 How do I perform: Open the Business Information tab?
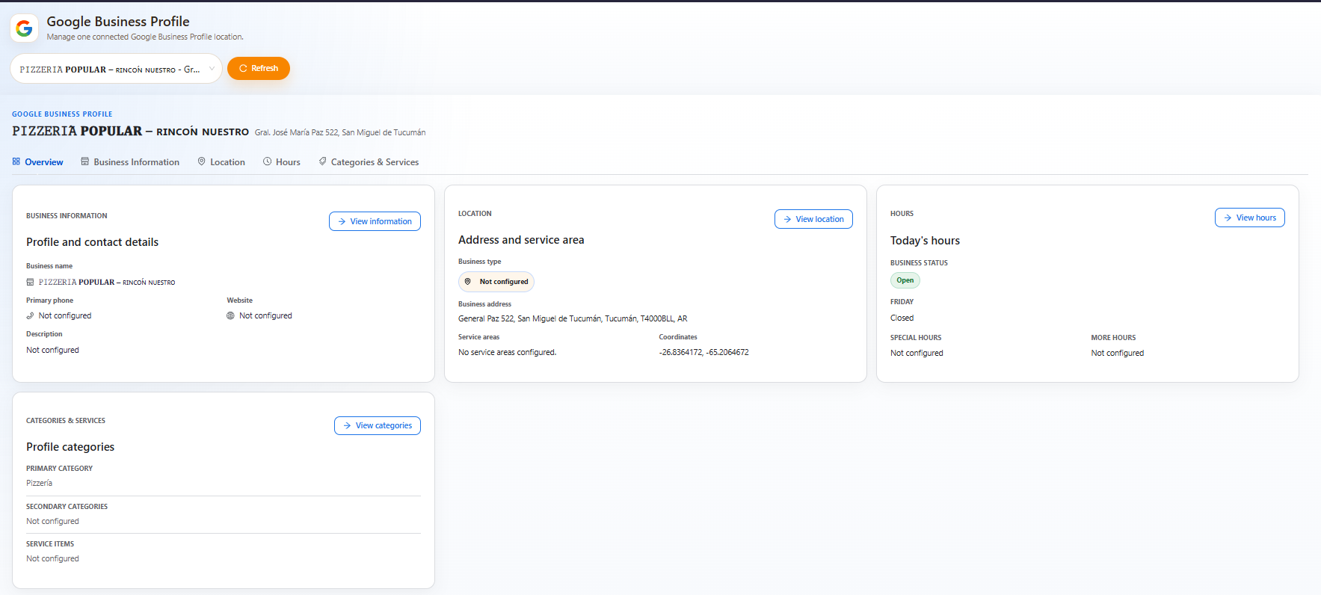[130, 162]
